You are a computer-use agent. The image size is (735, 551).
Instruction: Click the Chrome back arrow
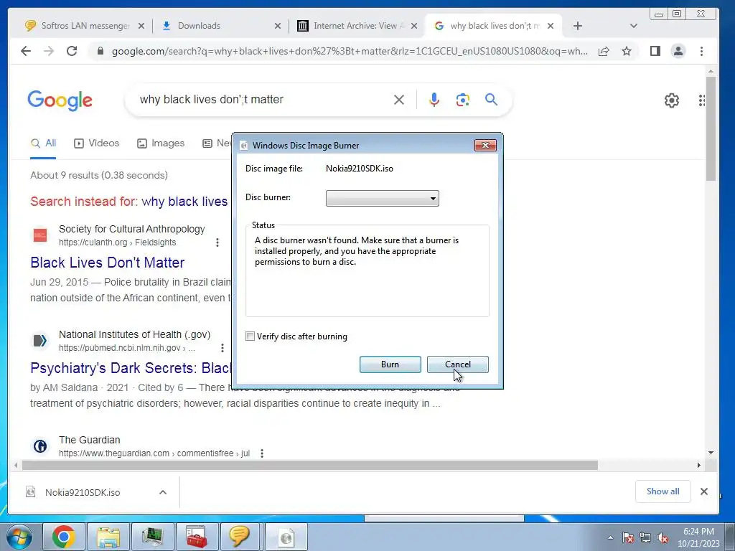click(26, 51)
